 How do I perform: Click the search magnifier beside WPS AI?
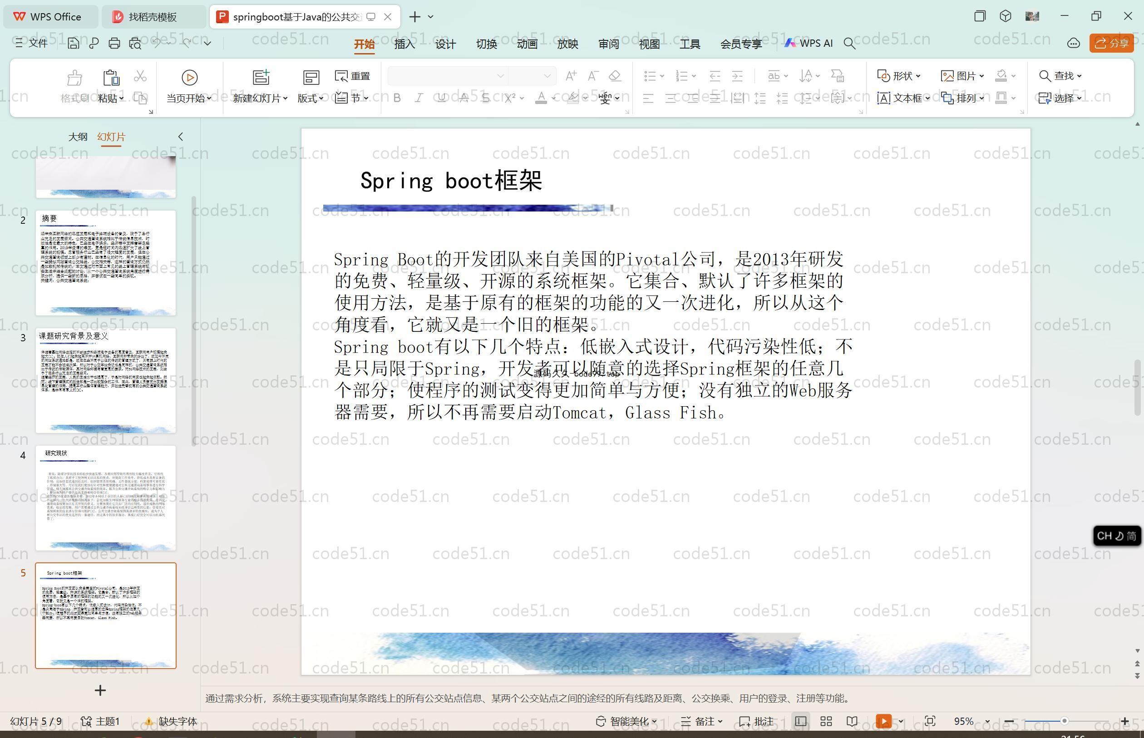pos(849,44)
